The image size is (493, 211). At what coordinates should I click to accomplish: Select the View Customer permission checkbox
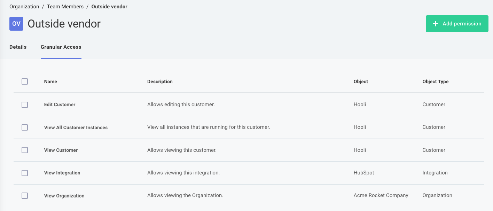point(25,150)
